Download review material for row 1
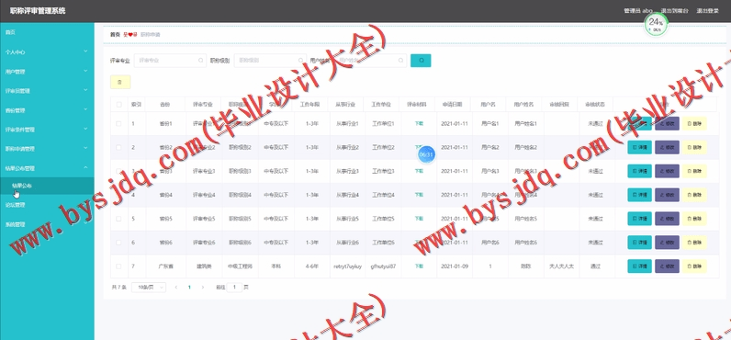Screen dimensions: 731x340 [x=419, y=123]
